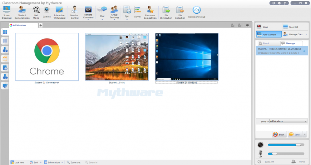Screen dimensions: 311x165
Task: Click the sidebar person-with-star icon
Action: (5, 77)
